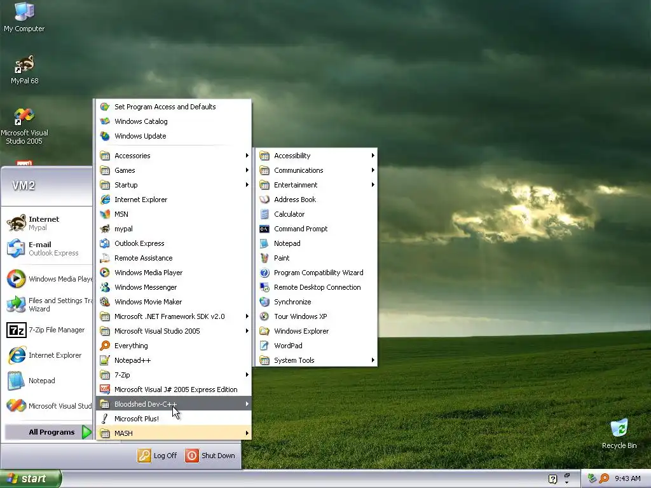Open Notepad from the recent programs list

48,381
